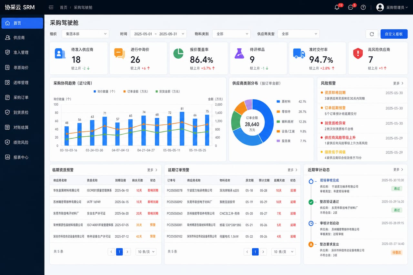Open the notification bell icon
The width and height of the screenshot is (413, 275).
click(x=337, y=7)
